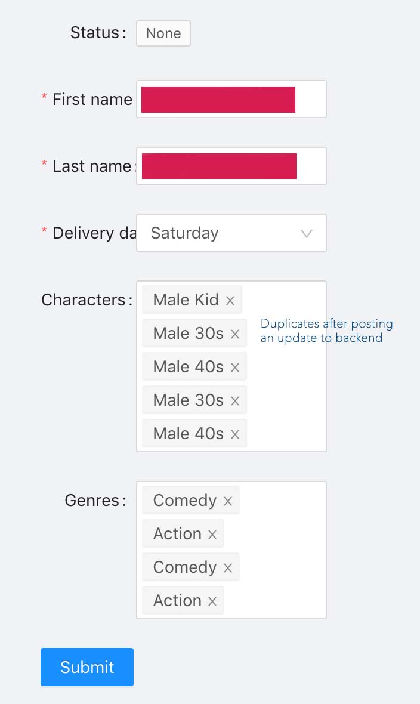420x704 pixels.
Task: Open the Delivery day dropdown
Action: pos(231,233)
